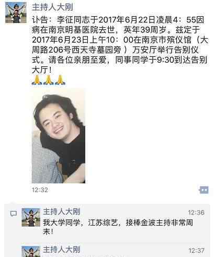
Task: Open the avatar on the 12:36 comment
Action: coord(31,217)
